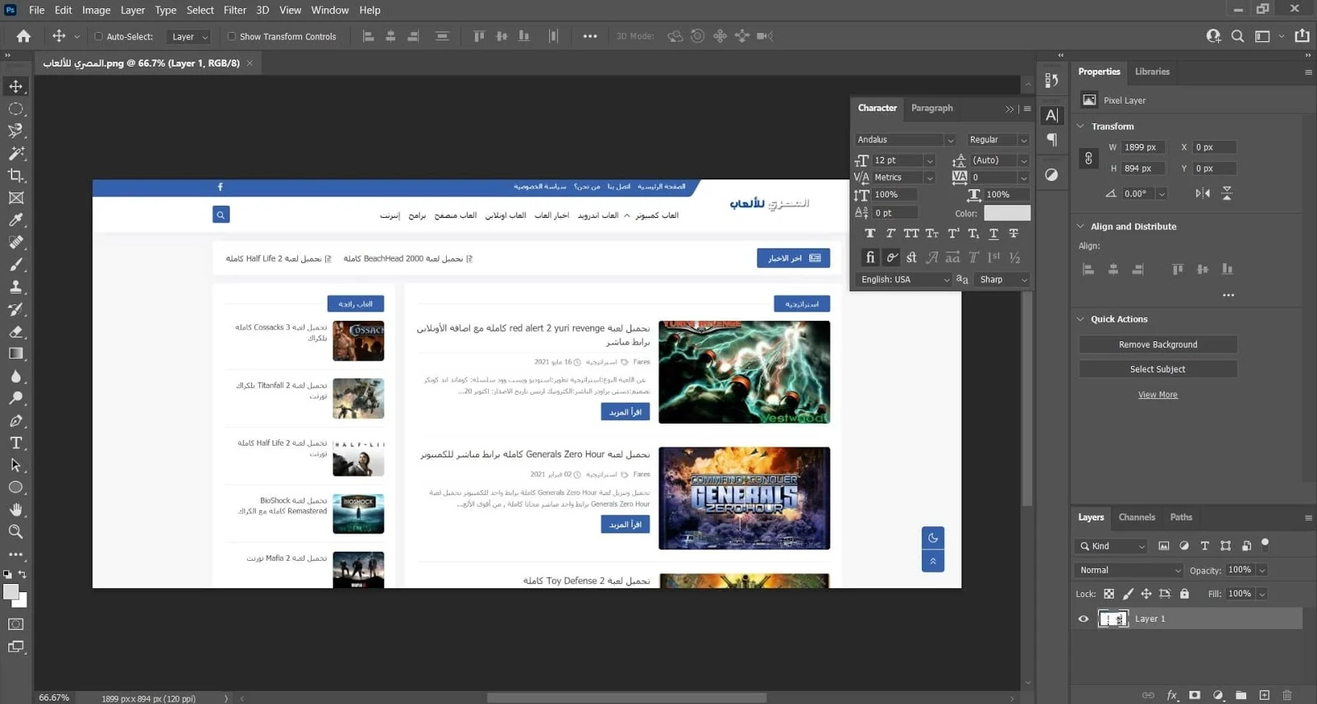Enable Show Transform Controls checkbox
The height and width of the screenshot is (704, 1317).
[231, 36]
